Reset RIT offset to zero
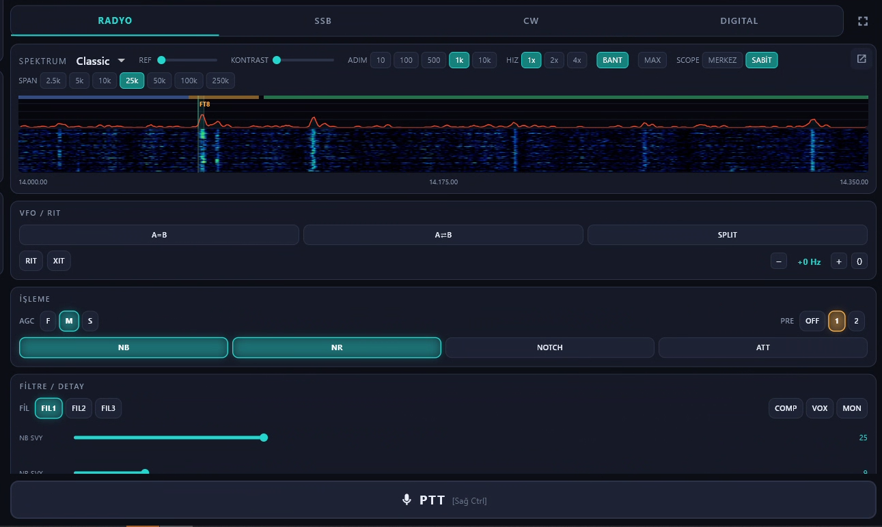 point(859,261)
